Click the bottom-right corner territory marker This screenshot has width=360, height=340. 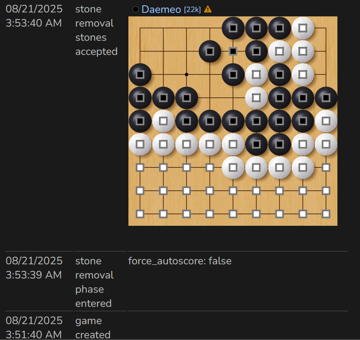pos(326,214)
